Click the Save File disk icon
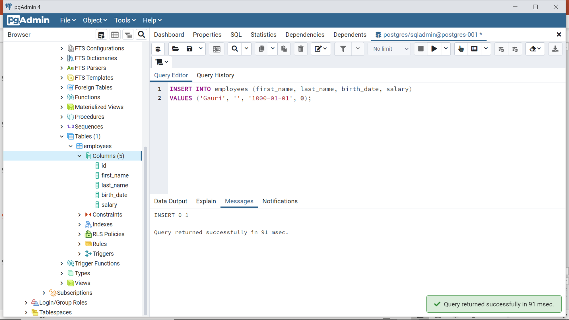Image resolution: width=569 pixels, height=320 pixels. (189, 49)
